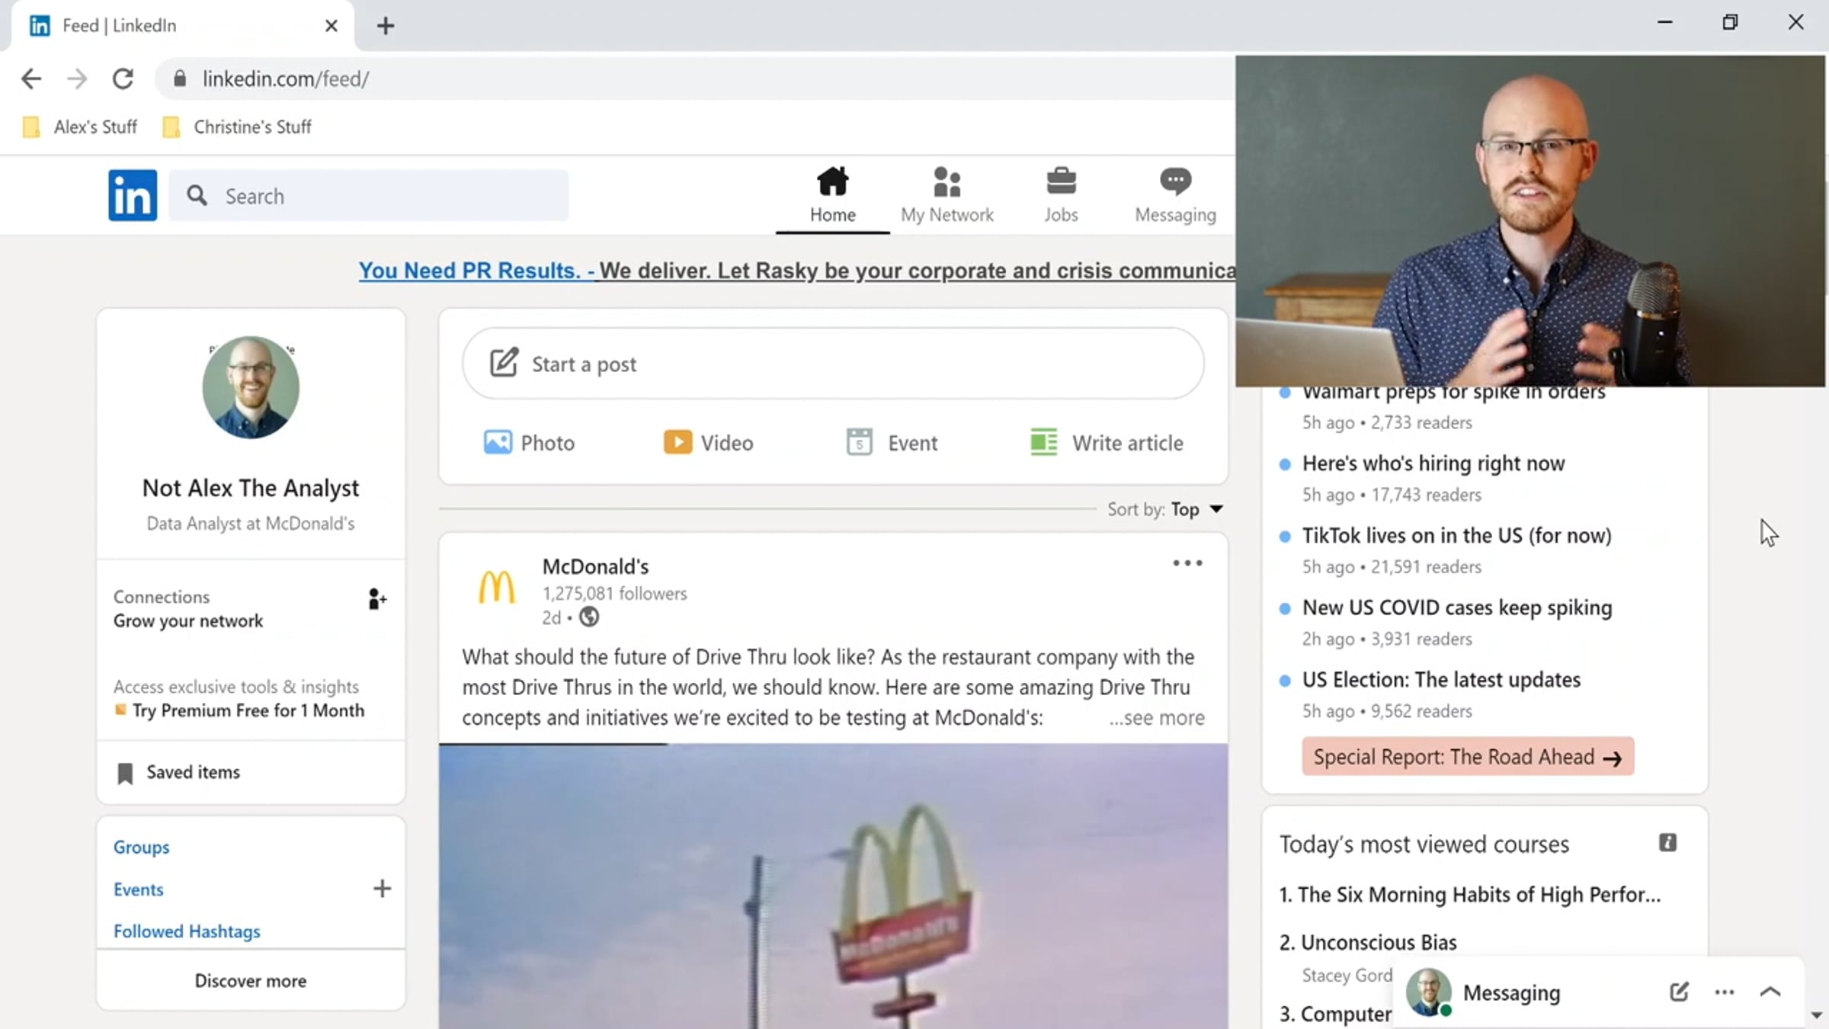Select the Home tab
1829x1029 pixels.
[x=832, y=195]
